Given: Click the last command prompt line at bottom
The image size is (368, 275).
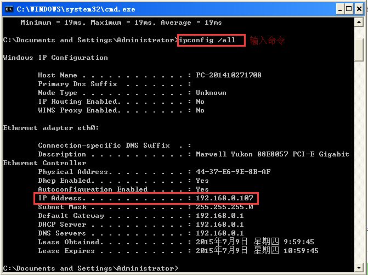Looking at the screenshot, I should point(90,268).
